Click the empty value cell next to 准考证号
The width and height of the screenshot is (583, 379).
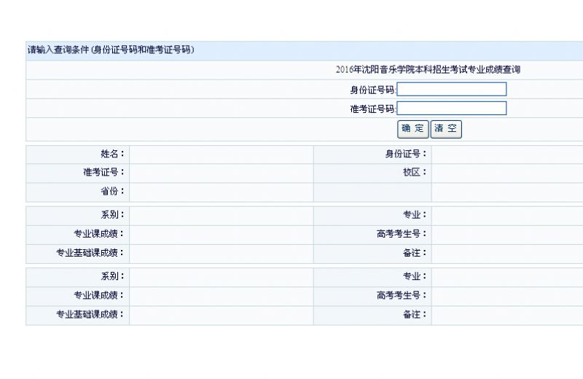[222, 173]
